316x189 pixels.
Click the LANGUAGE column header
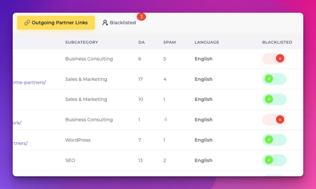pyautogui.click(x=207, y=42)
